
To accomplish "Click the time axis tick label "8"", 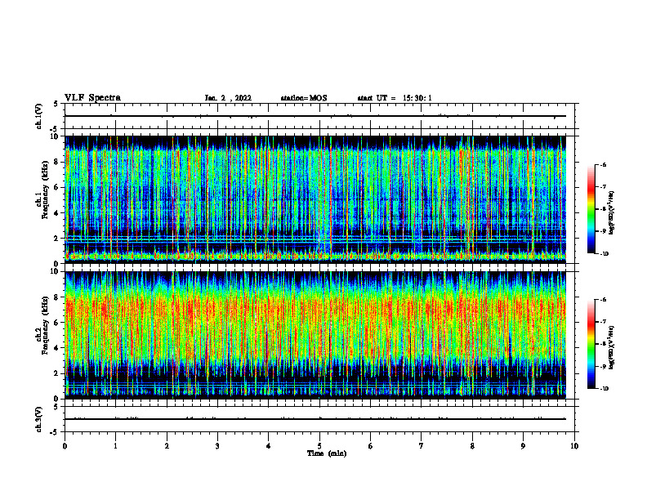I will (x=472, y=446).
